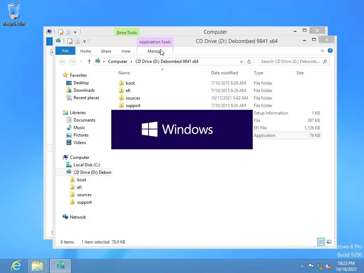Select the support folder icon in file list
The image size is (364, 273).
pyautogui.click(x=121, y=105)
